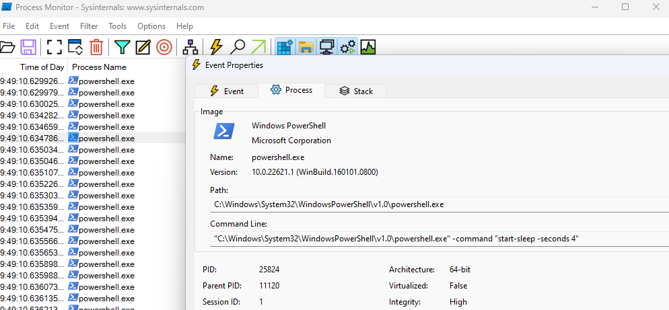Select the row with time 9:49:10.635359

click(x=93, y=207)
